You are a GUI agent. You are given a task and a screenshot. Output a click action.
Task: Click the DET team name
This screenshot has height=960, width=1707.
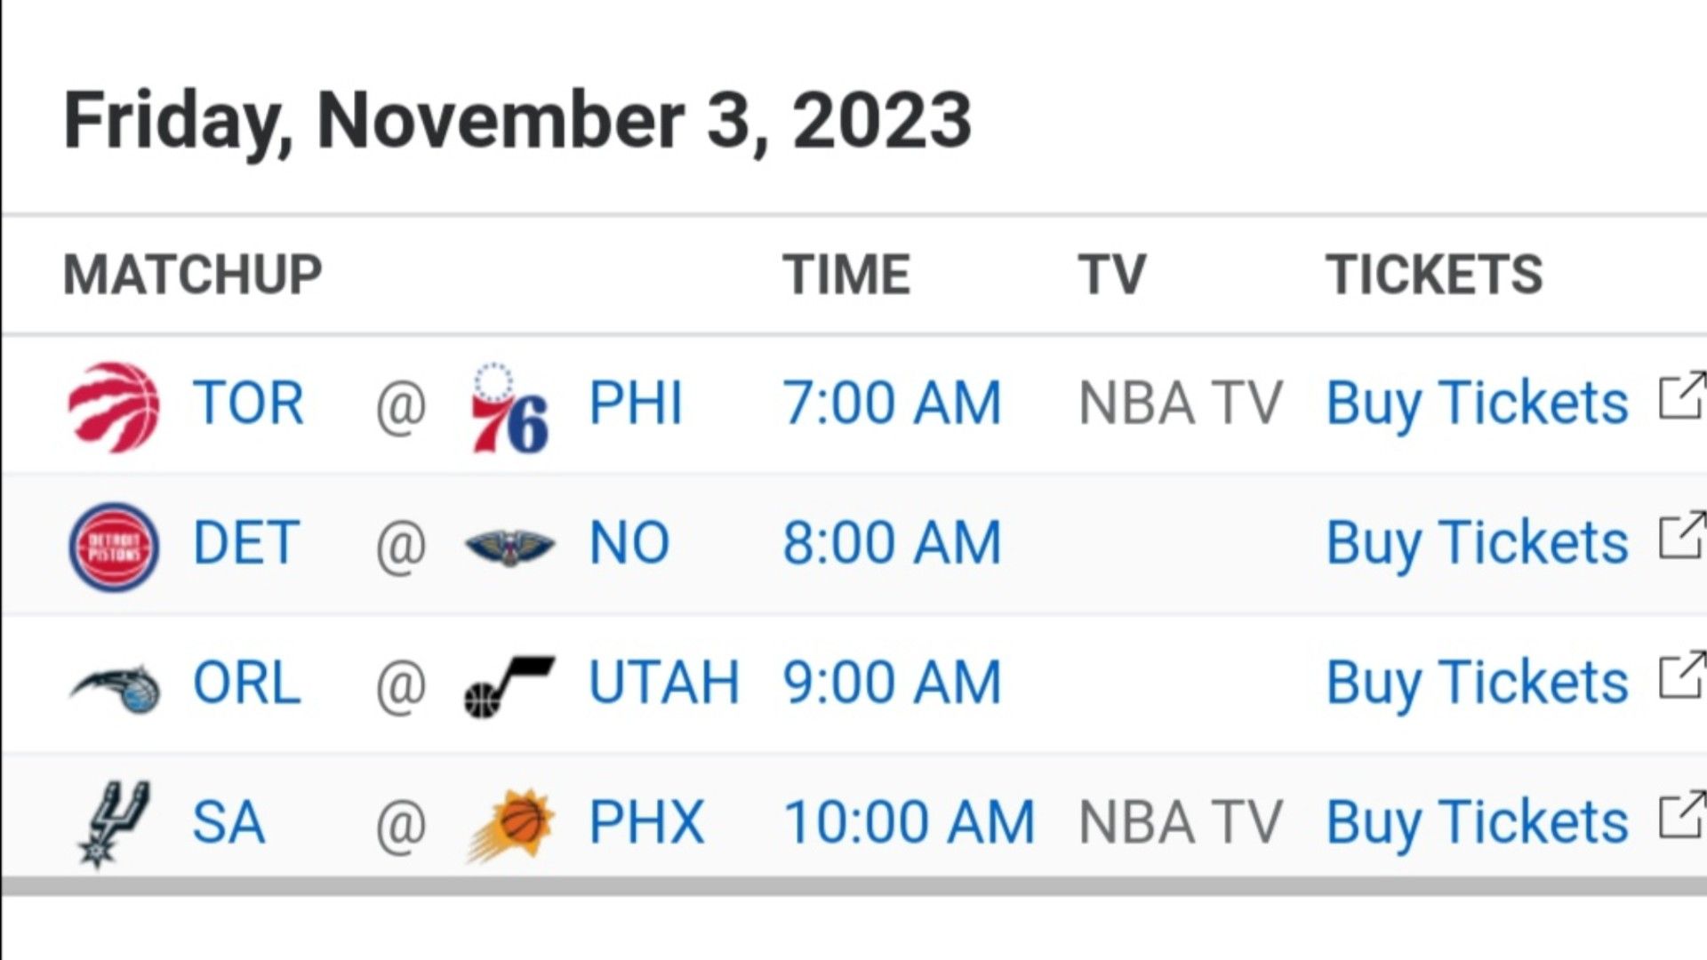[245, 543]
